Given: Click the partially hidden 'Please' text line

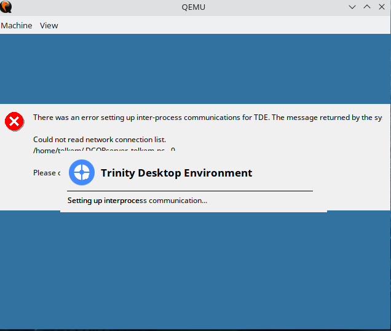Looking at the screenshot, I should tap(47, 173).
